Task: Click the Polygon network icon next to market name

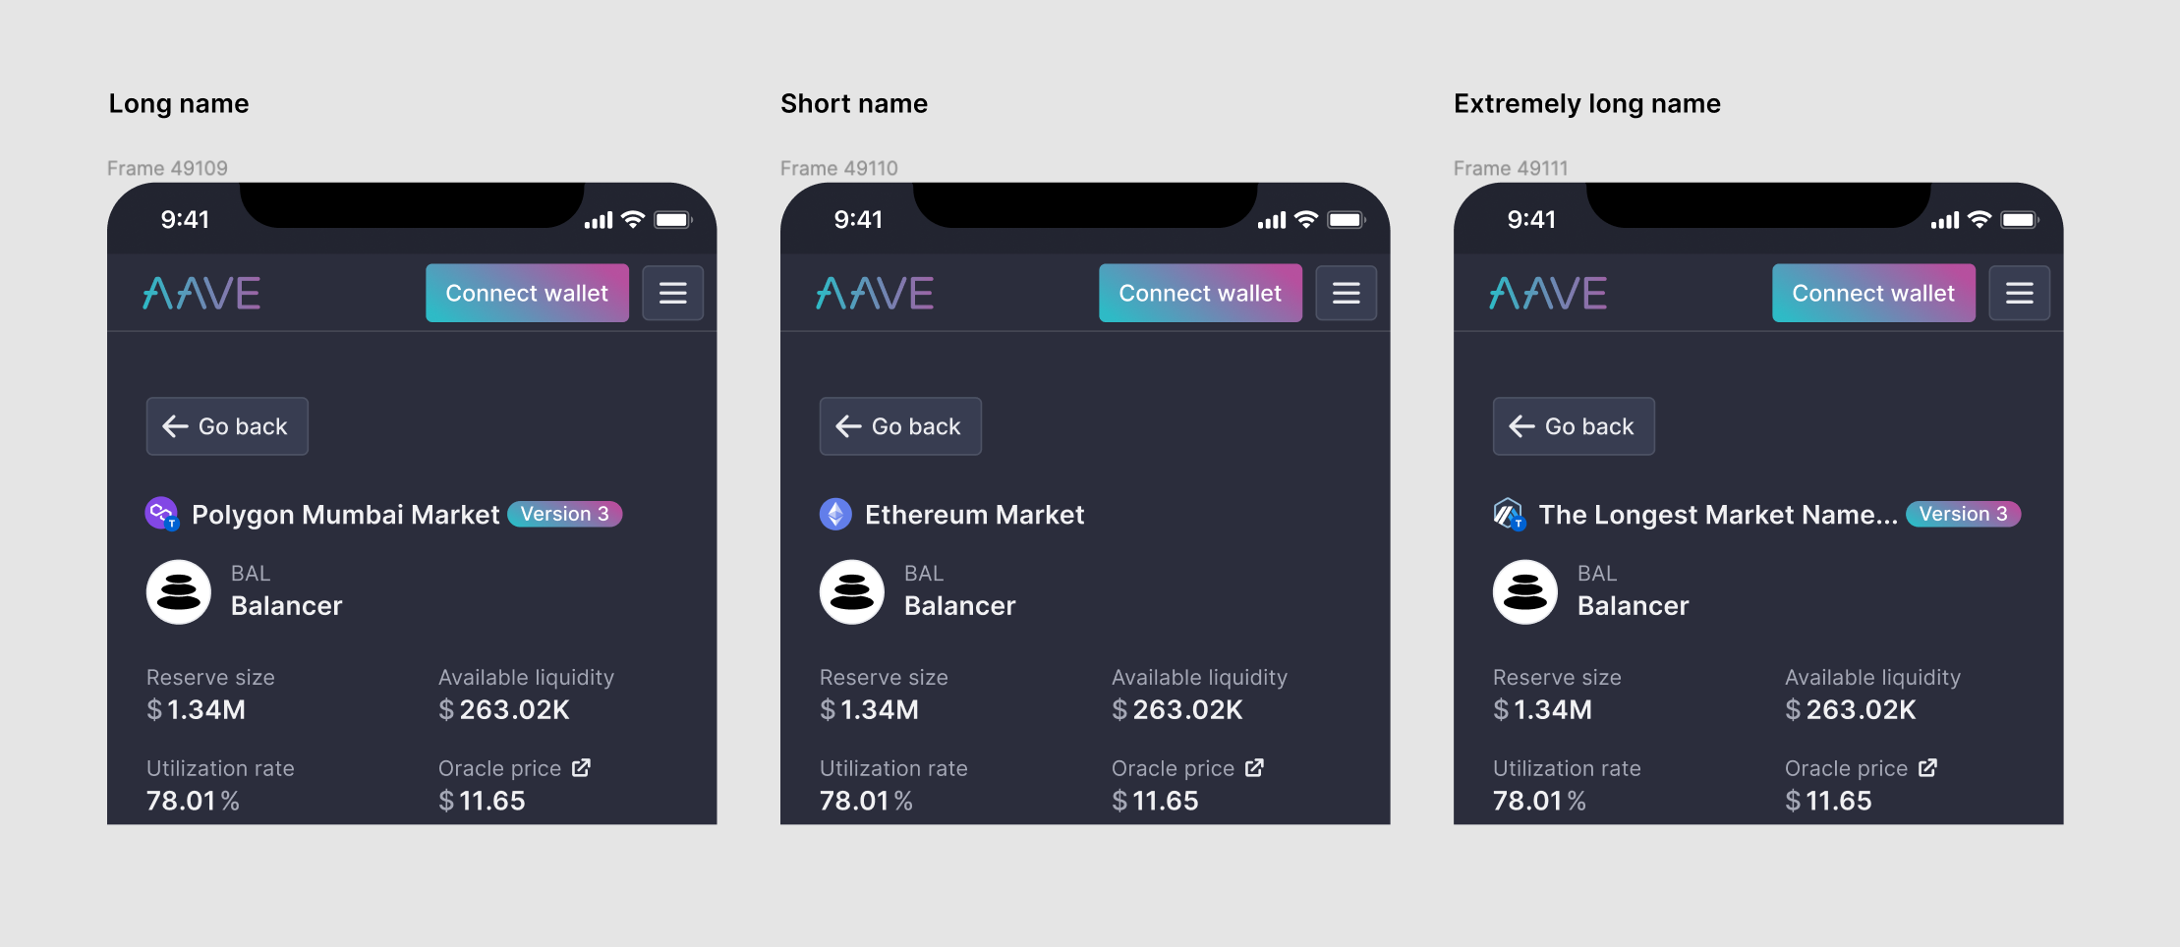Action: tap(163, 513)
